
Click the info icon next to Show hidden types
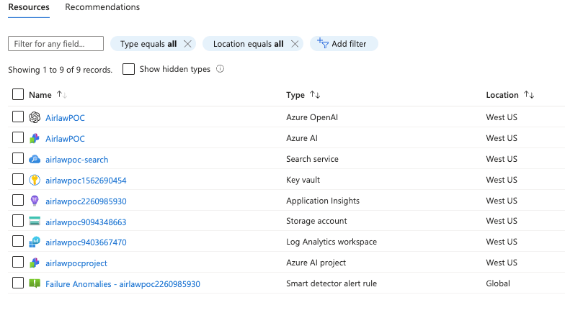point(221,70)
